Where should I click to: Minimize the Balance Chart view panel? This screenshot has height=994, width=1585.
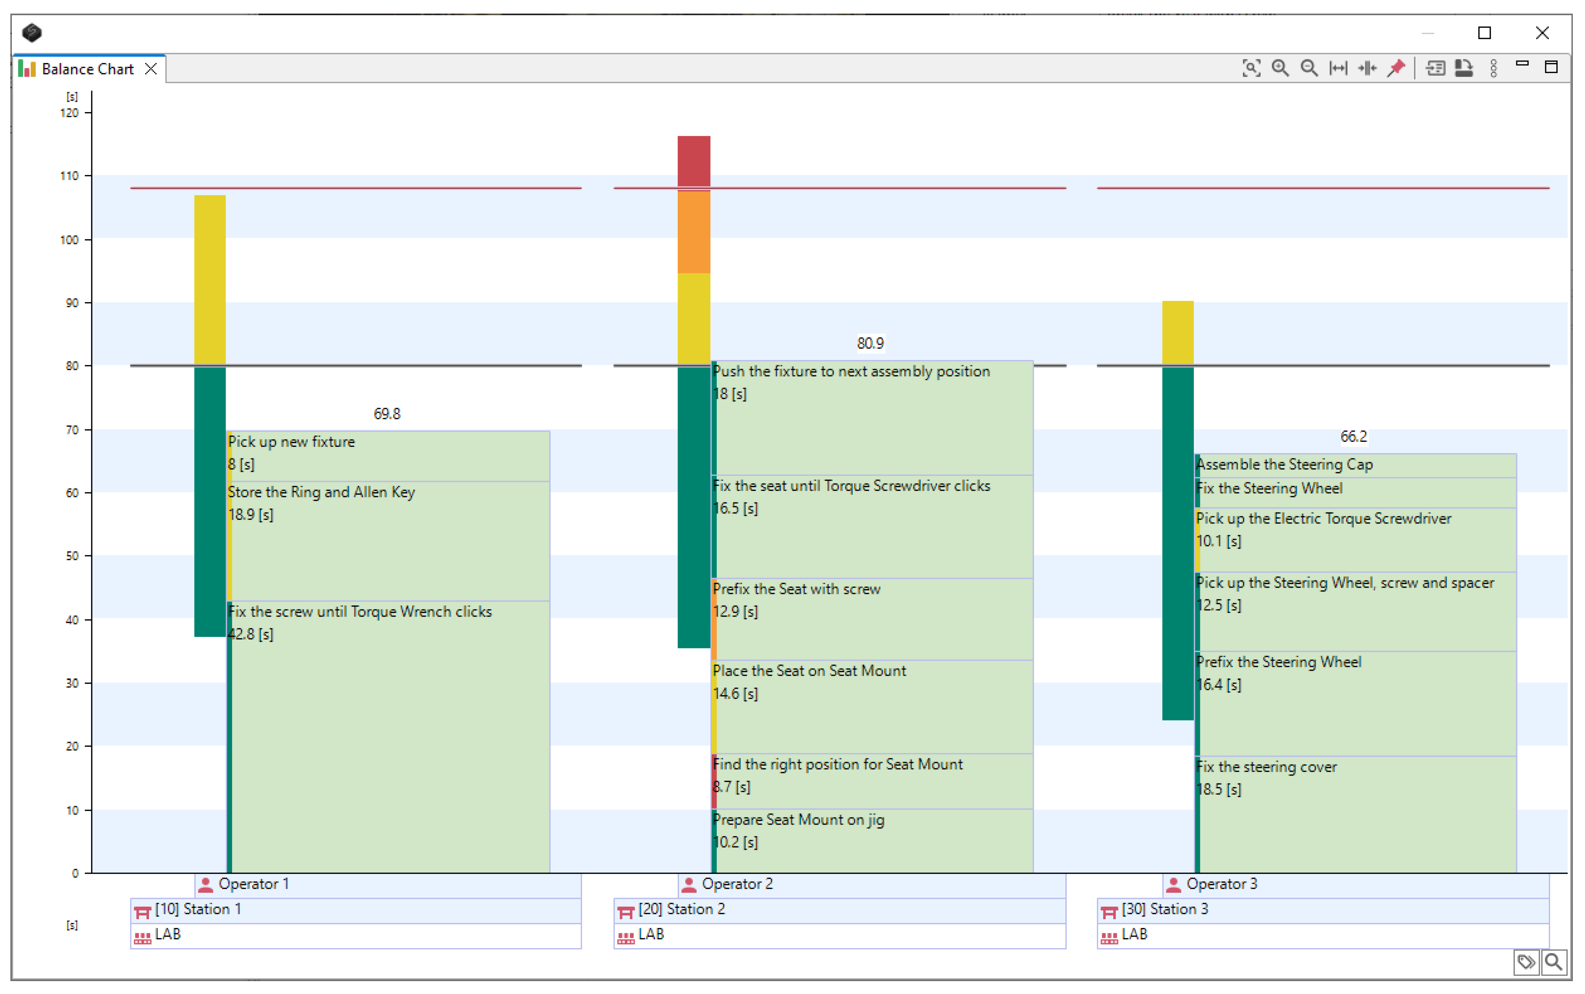(1522, 64)
